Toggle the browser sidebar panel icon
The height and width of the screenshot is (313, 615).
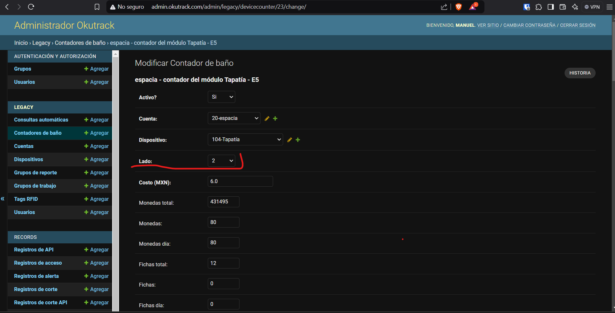click(551, 7)
